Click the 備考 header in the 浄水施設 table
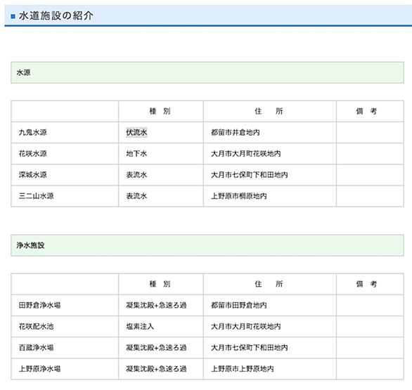412x390 pixels. tap(366, 284)
